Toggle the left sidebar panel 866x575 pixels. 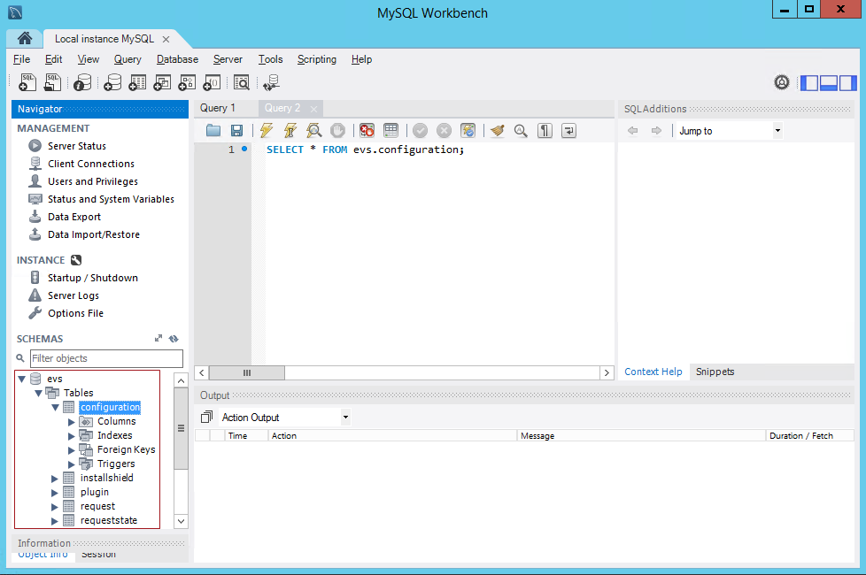pyautogui.click(x=809, y=83)
